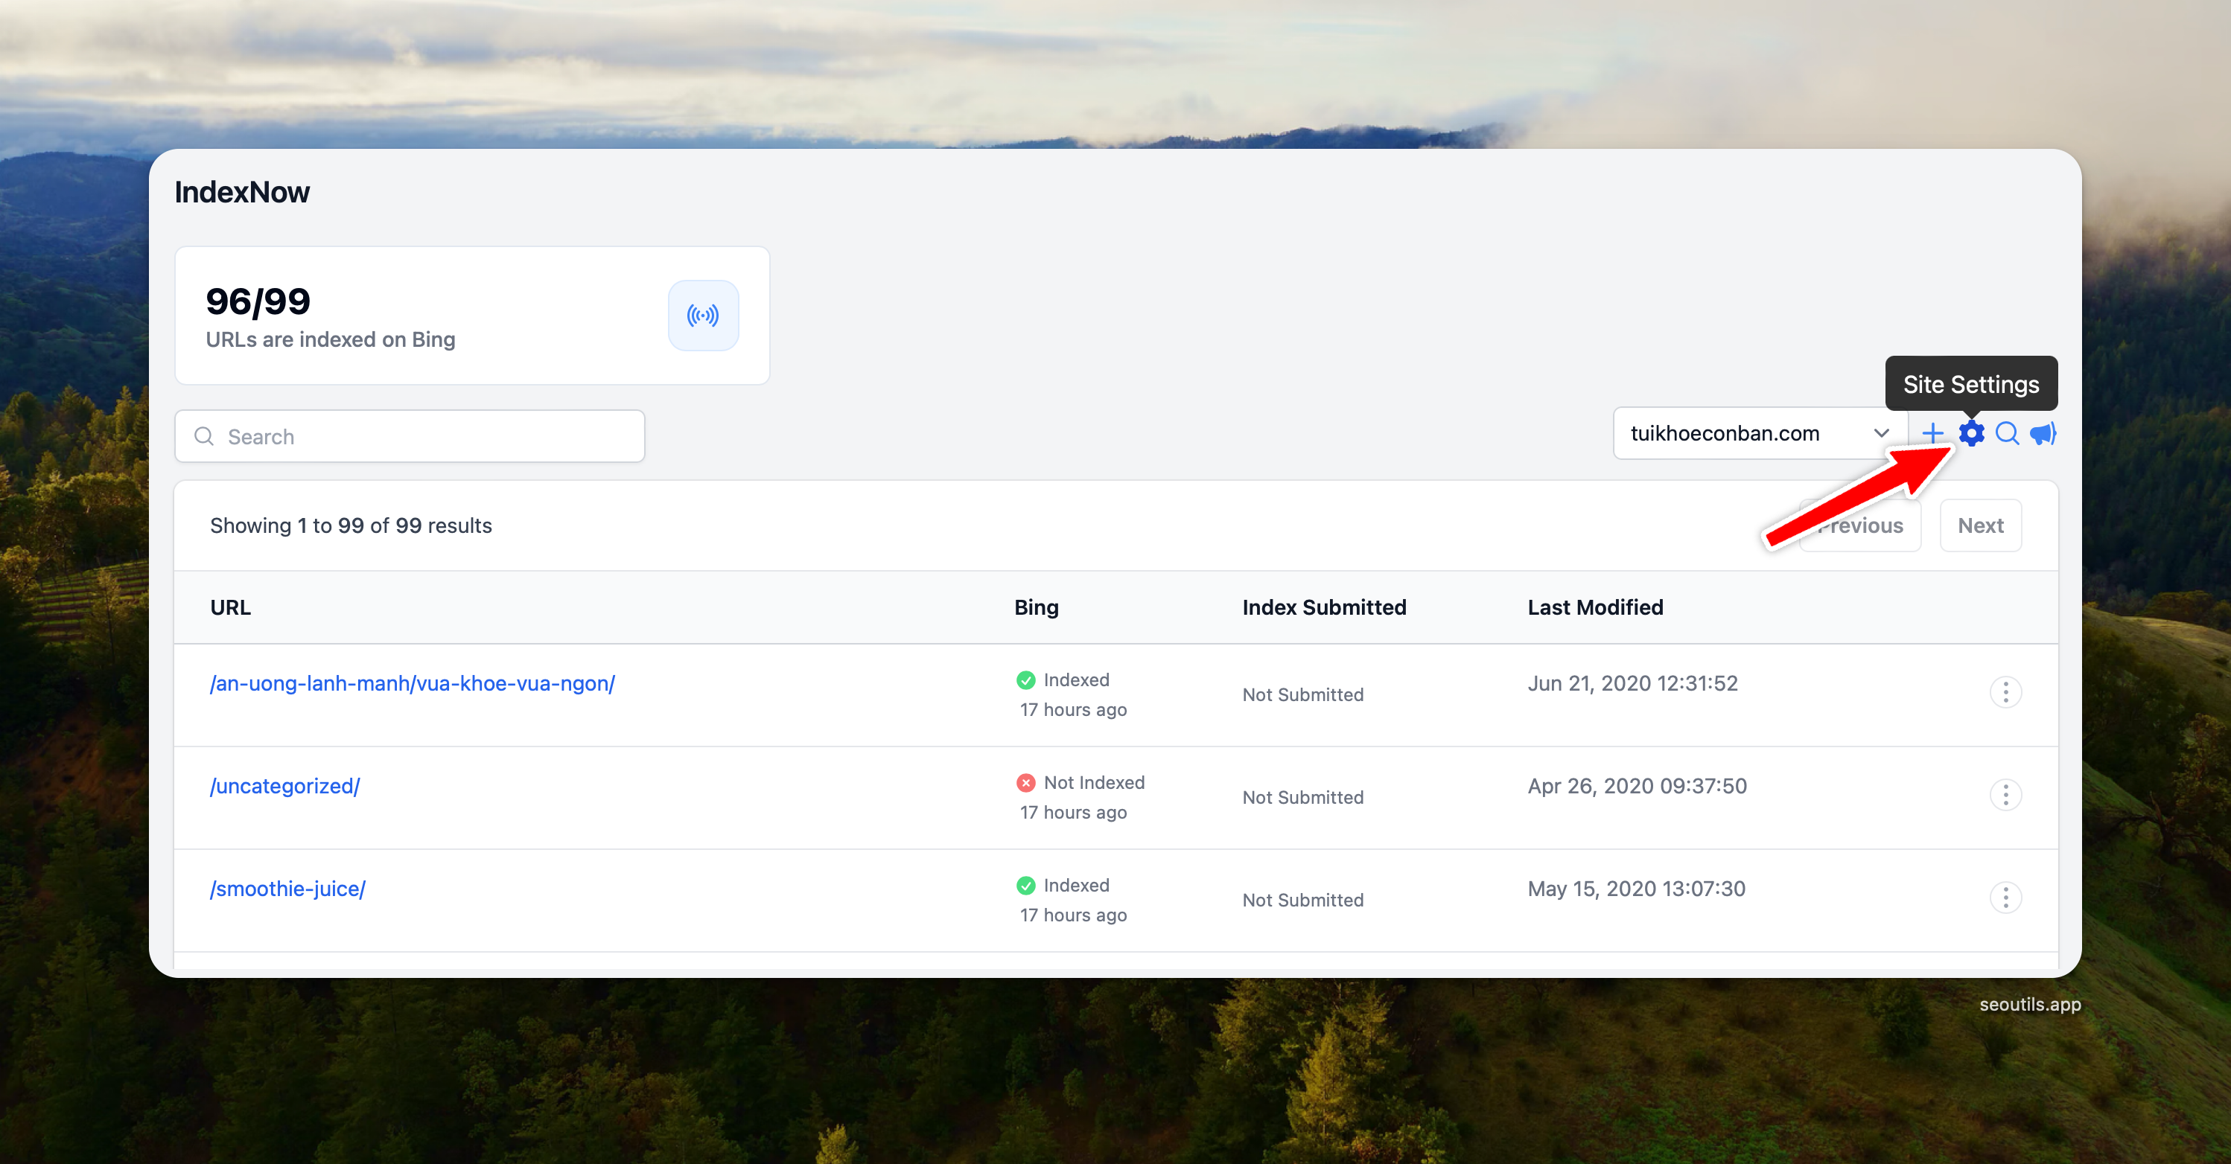Click the Index Submitted column header
The image size is (2231, 1164).
(x=1323, y=607)
